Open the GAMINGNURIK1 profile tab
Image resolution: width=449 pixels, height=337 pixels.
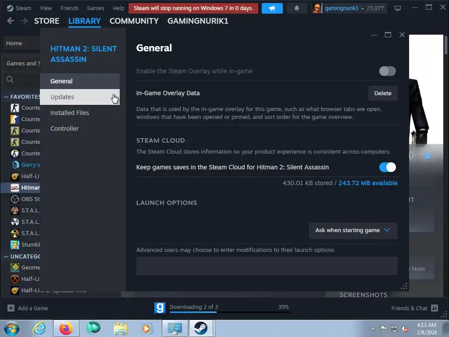(198, 21)
